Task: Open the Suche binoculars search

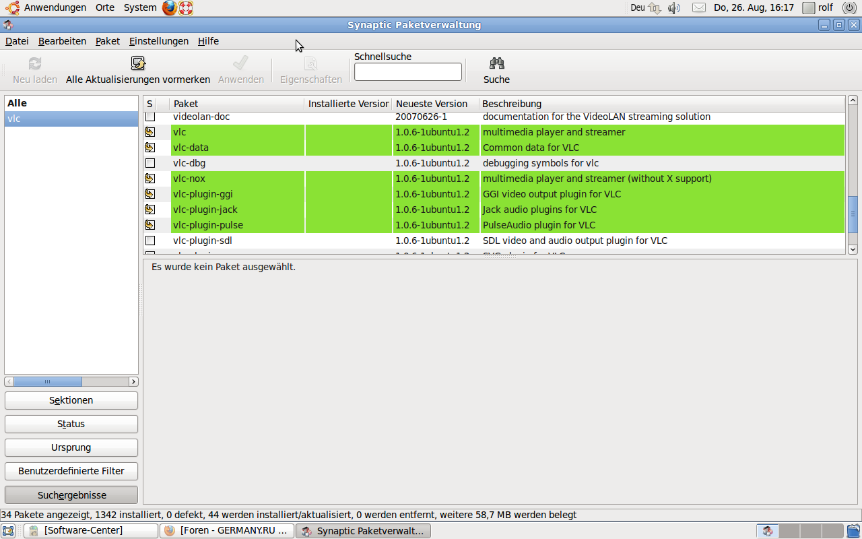Action: point(497,63)
